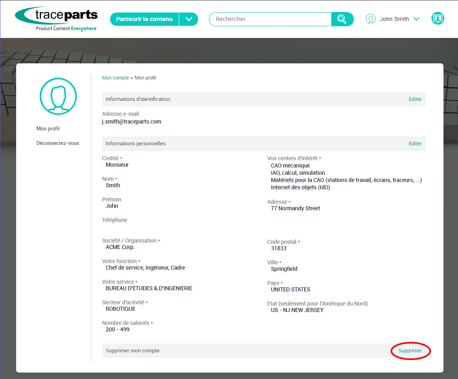
Task: Click the Informations personnelles section header
Action: click(x=136, y=144)
